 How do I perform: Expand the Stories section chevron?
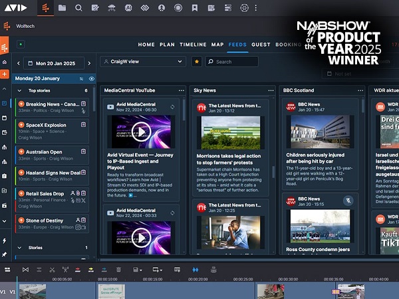coord(20,247)
